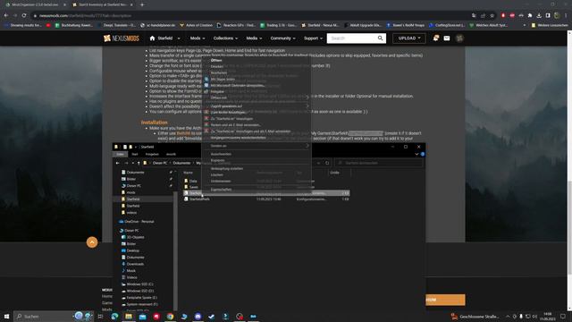Go back in the browser
Viewport: 572px width, 322px height.
pos(6,15)
